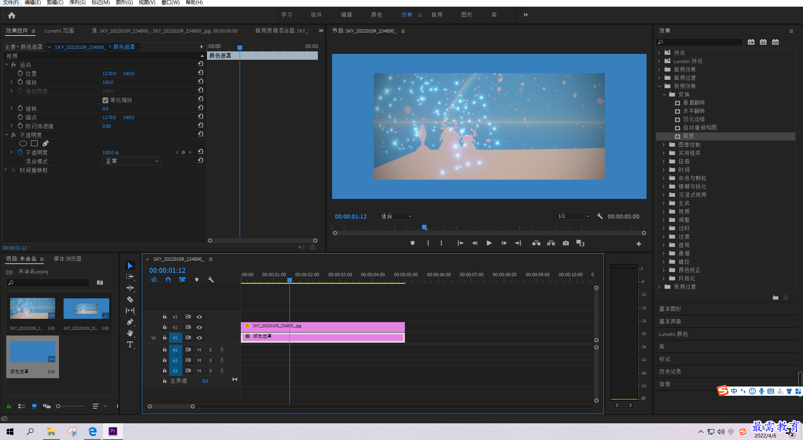Expand Lumetri presets folder
803x440 pixels.
659,61
